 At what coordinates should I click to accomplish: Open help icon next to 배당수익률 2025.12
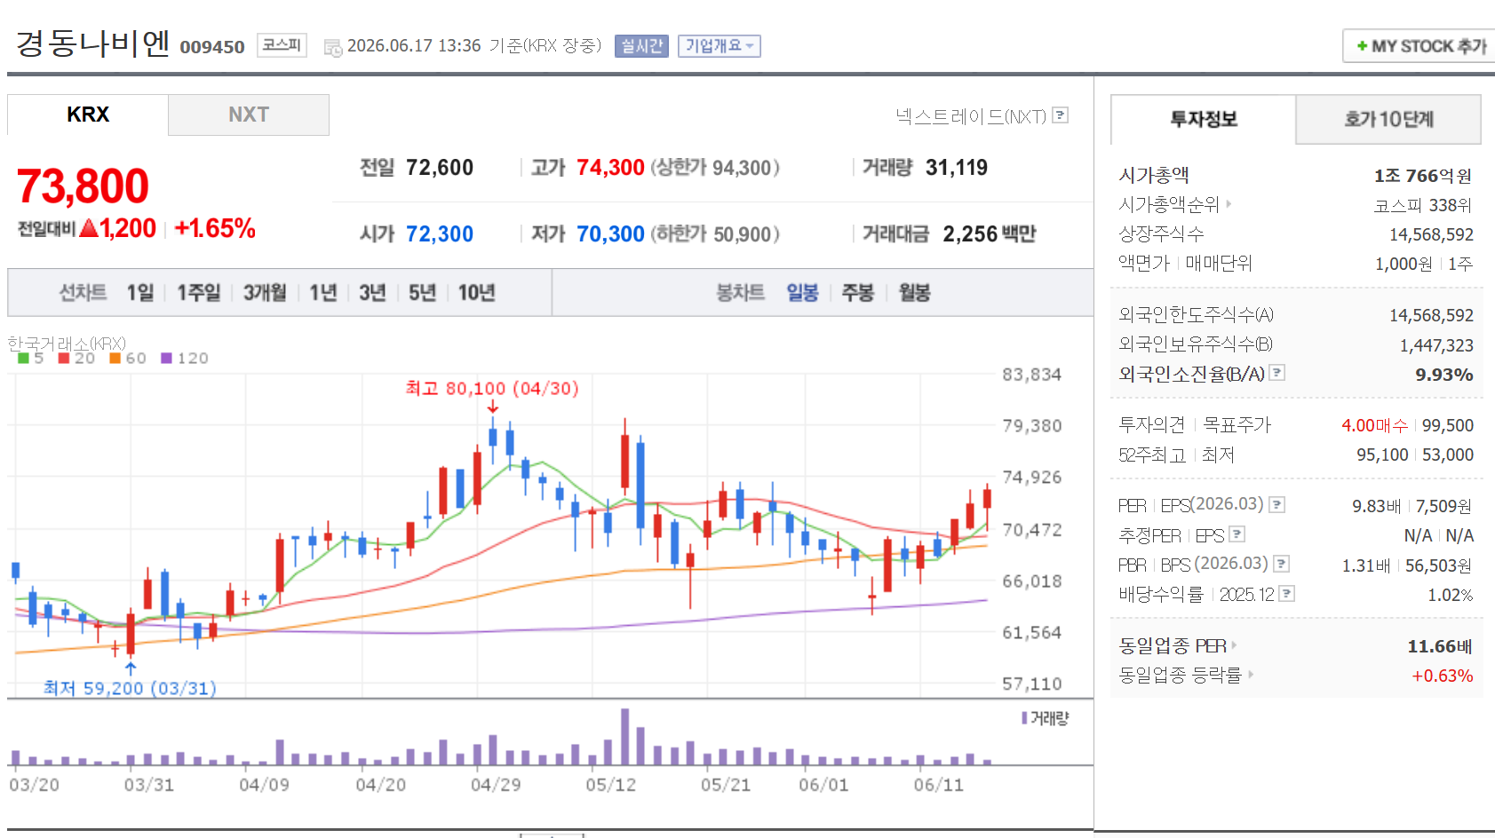coord(1287,593)
